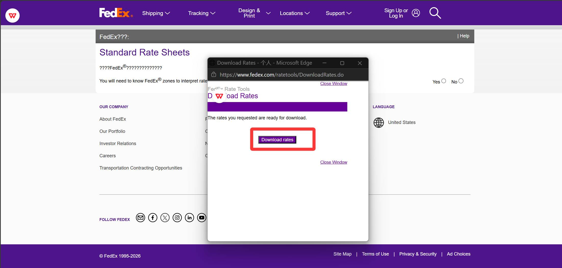This screenshot has width=562, height=268.
Task: Click the globe language icon
Action: click(379, 123)
